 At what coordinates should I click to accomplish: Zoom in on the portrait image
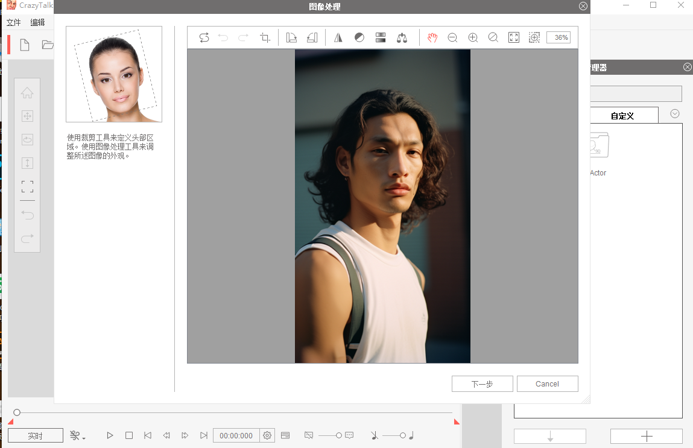(473, 38)
